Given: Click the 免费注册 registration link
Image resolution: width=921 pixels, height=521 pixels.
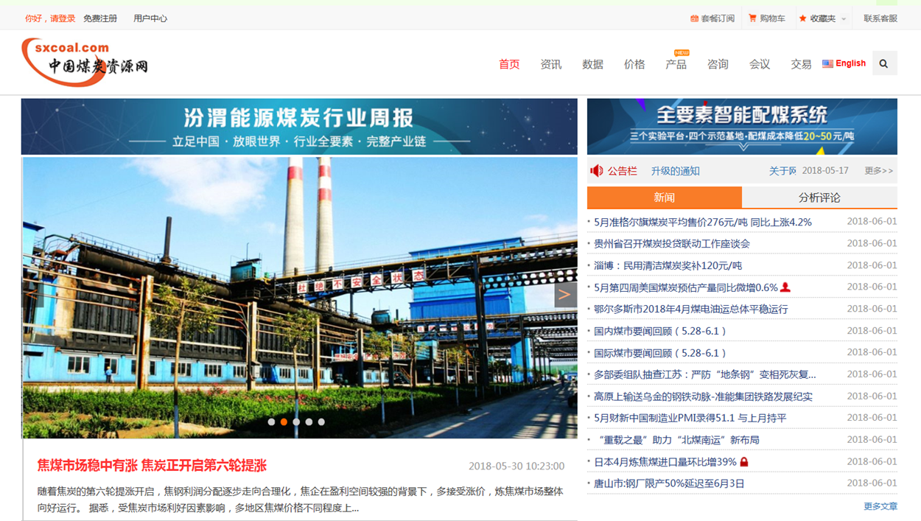Looking at the screenshot, I should click(x=100, y=18).
